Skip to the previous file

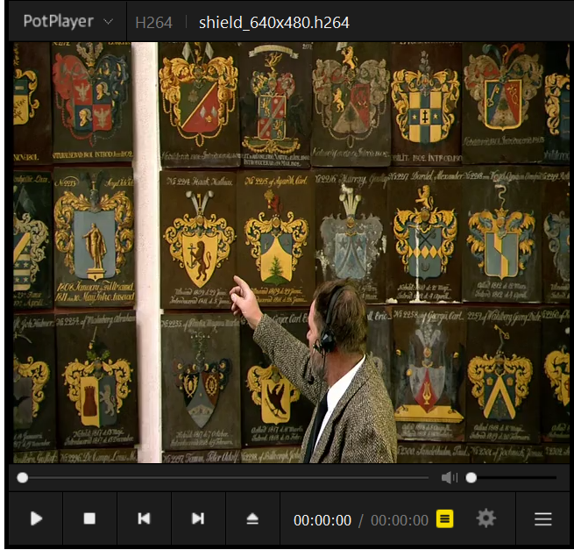point(144,519)
